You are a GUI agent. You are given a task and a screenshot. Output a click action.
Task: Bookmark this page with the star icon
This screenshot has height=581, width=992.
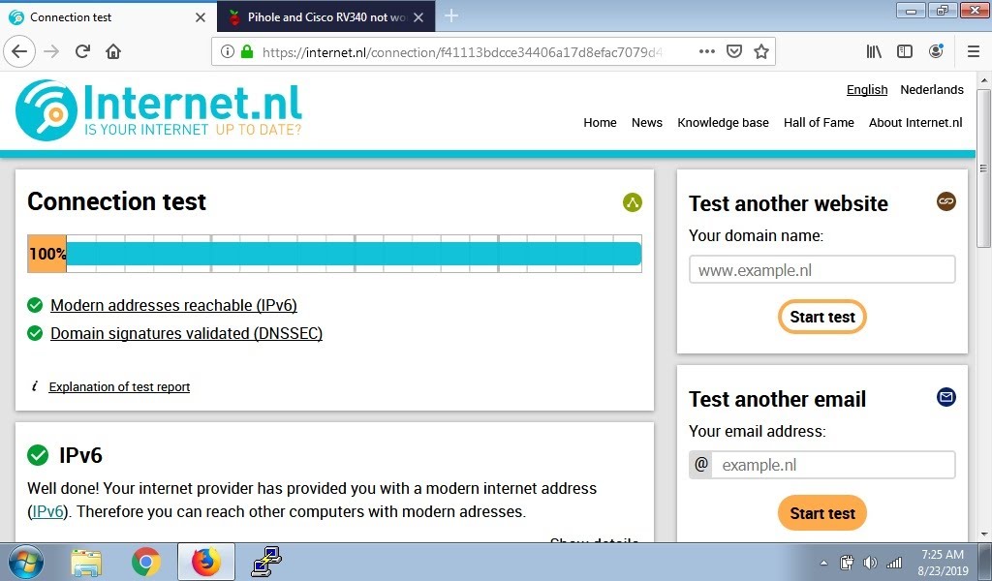click(761, 51)
